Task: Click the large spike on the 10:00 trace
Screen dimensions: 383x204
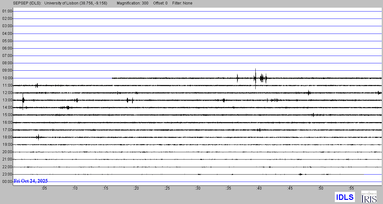Action: click(x=255, y=78)
